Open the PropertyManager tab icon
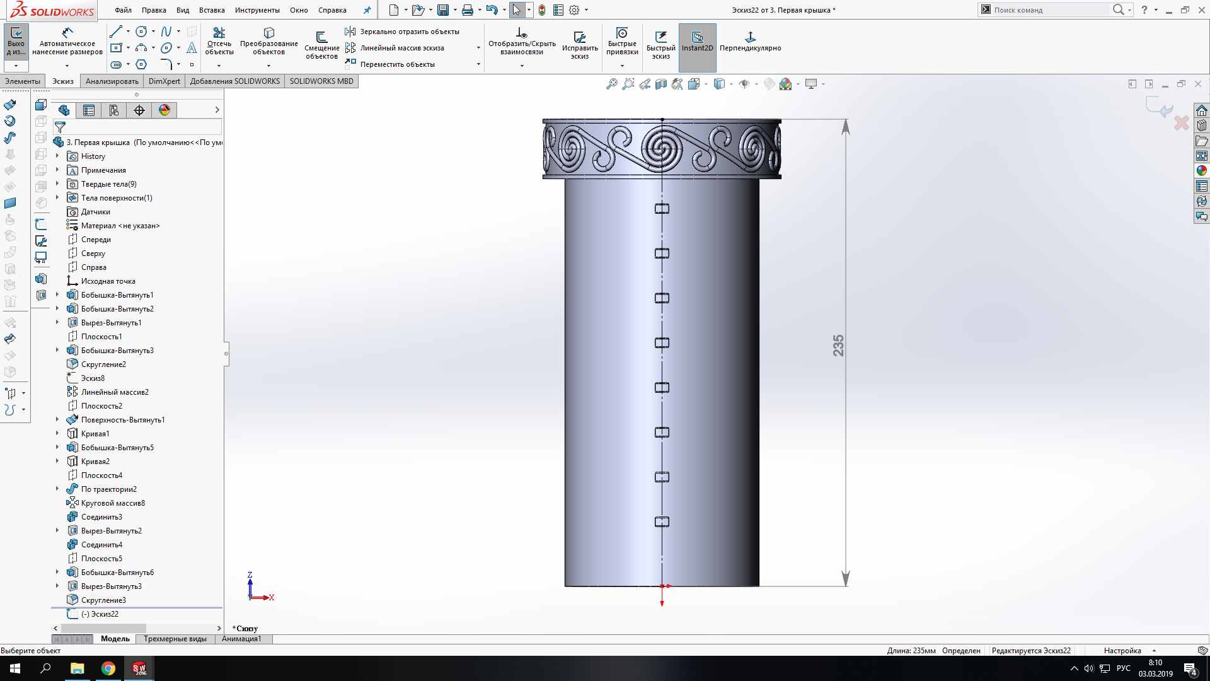The height and width of the screenshot is (681, 1210). click(x=89, y=110)
